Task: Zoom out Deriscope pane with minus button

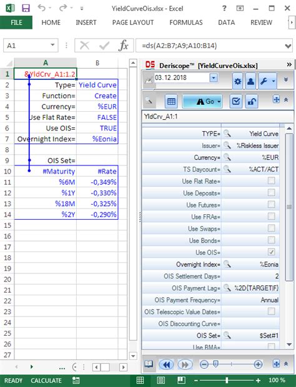Action: [204, 365]
